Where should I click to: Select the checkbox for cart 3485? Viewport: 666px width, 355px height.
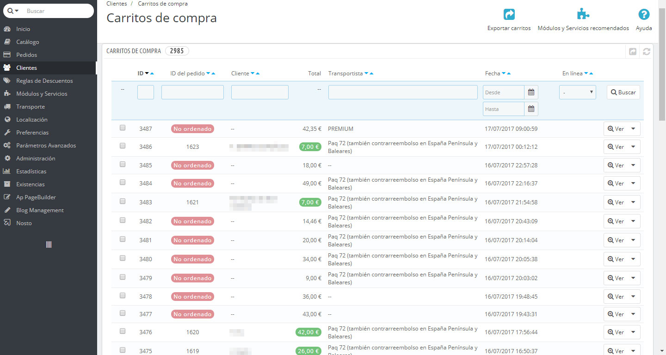123,164
